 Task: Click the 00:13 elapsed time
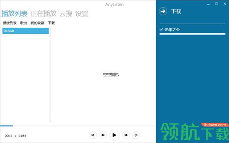click(x=9, y=136)
